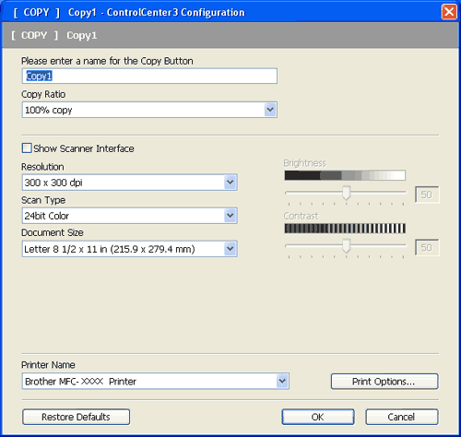Open the Printer Name dropdown arrow
Screen dimensions: 461x437
pyautogui.click(x=282, y=381)
